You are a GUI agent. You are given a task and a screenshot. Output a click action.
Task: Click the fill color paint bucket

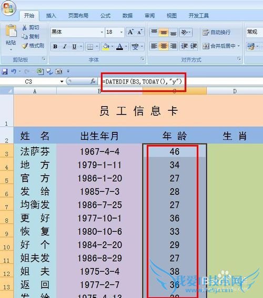pos(106,46)
